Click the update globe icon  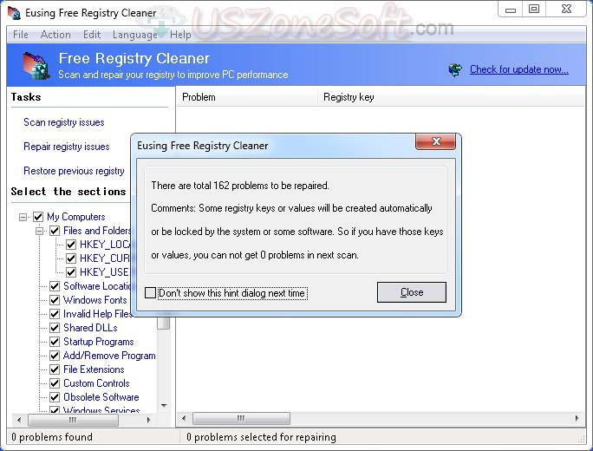(455, 69)
